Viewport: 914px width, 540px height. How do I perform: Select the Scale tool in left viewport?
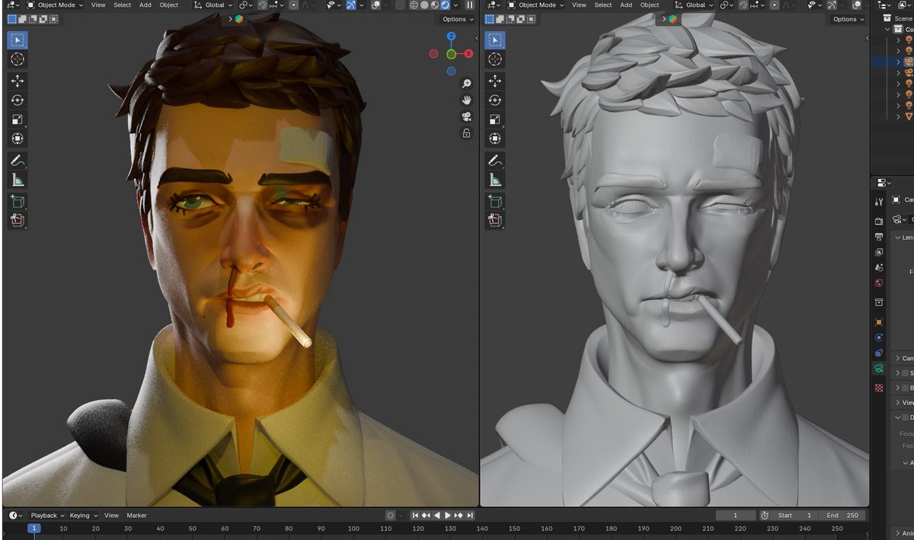pos(18,120)
